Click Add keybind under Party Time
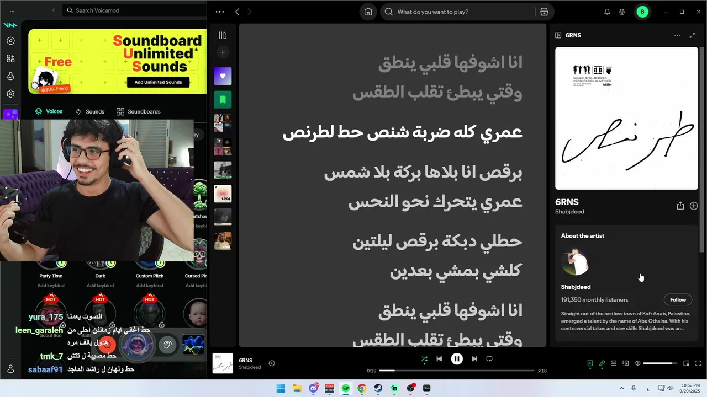The height and width of the screenshot is (397, 707). point(51,286)
